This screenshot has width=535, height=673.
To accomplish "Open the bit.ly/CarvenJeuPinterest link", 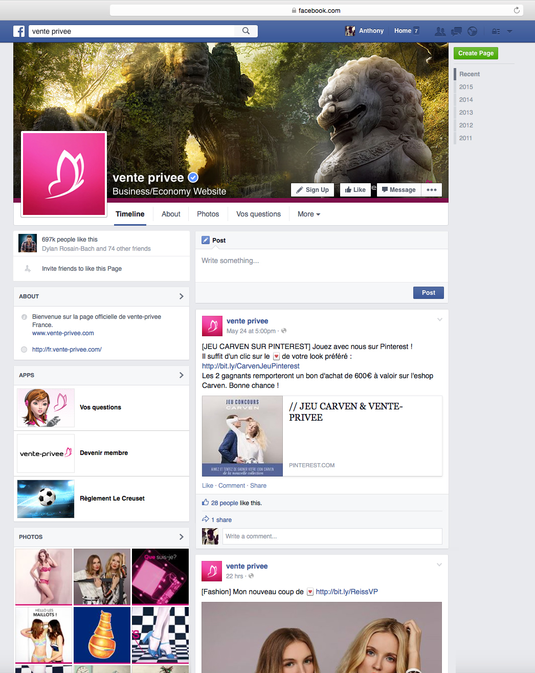I will point(251,366).
